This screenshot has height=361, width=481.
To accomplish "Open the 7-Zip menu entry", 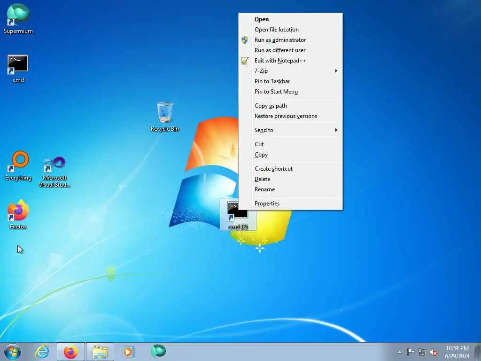I will [290, 71].
